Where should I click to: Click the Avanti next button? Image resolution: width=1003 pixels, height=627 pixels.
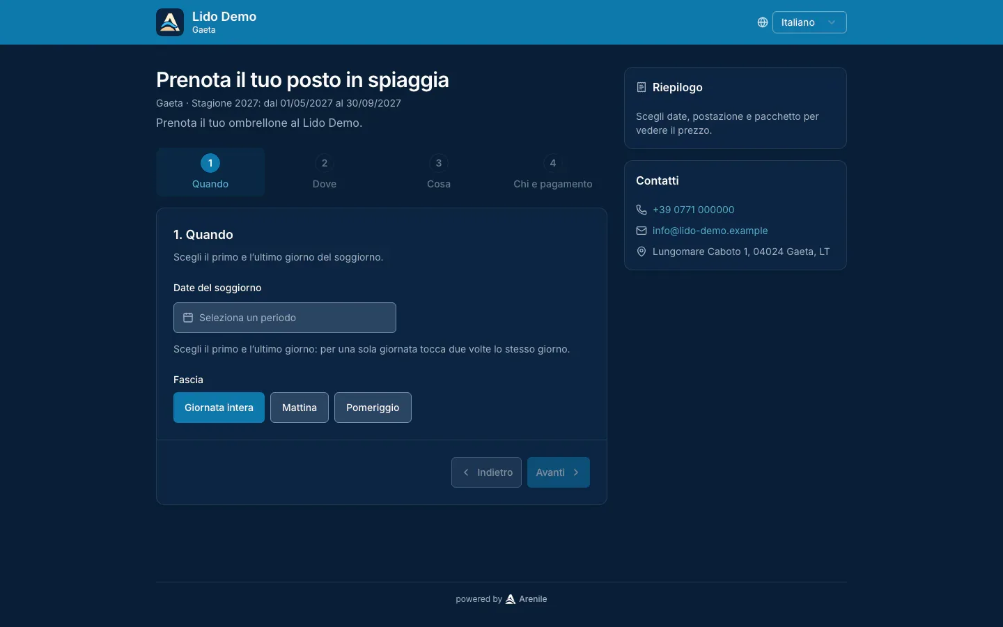click(x=559, y=472)
